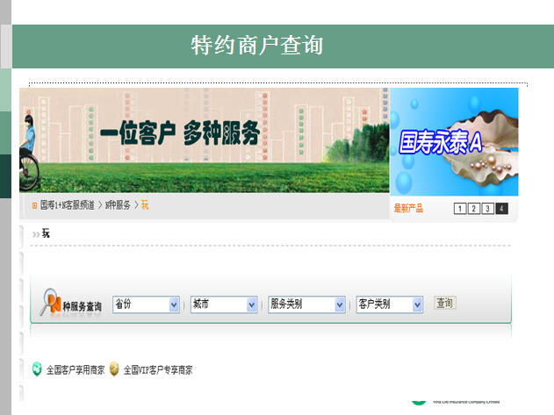Viewport: 554px width, 415px height.
Task: Click the 一位客户 多种服务 banner
Action: 205,140
